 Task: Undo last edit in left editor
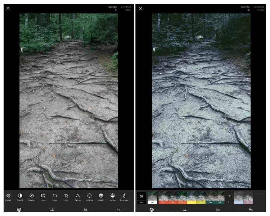click(85, 210)
